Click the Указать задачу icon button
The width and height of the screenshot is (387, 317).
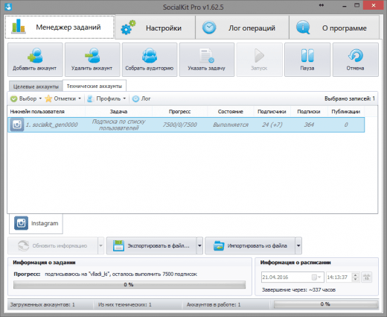pyautogui.click(x=207, y=60)
